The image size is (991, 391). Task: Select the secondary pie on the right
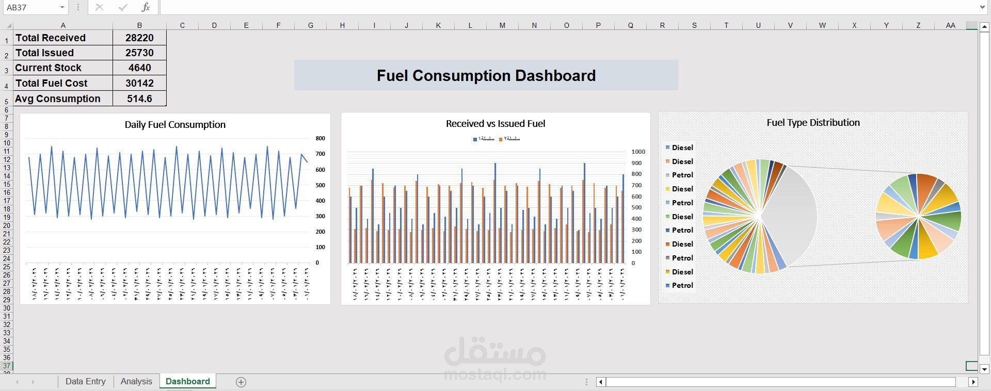(x=918, y=216)
